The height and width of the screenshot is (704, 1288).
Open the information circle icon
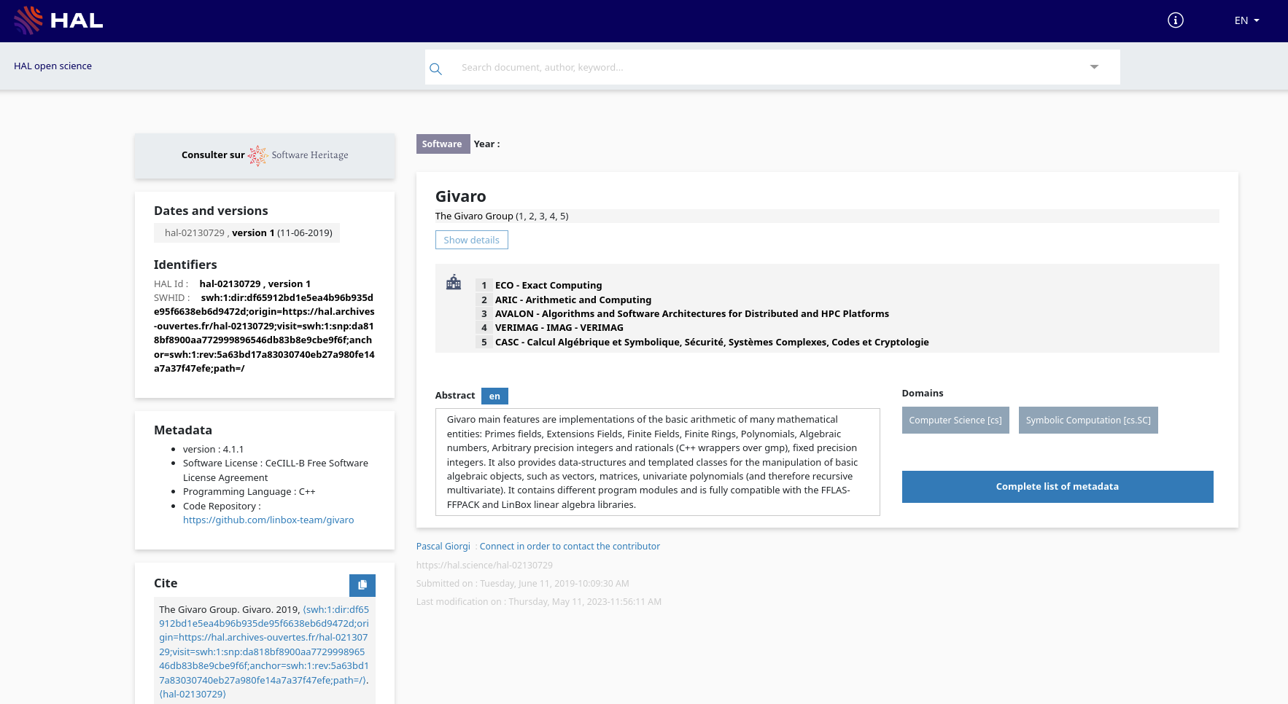pyautogui.click(x=1175, y=20)
